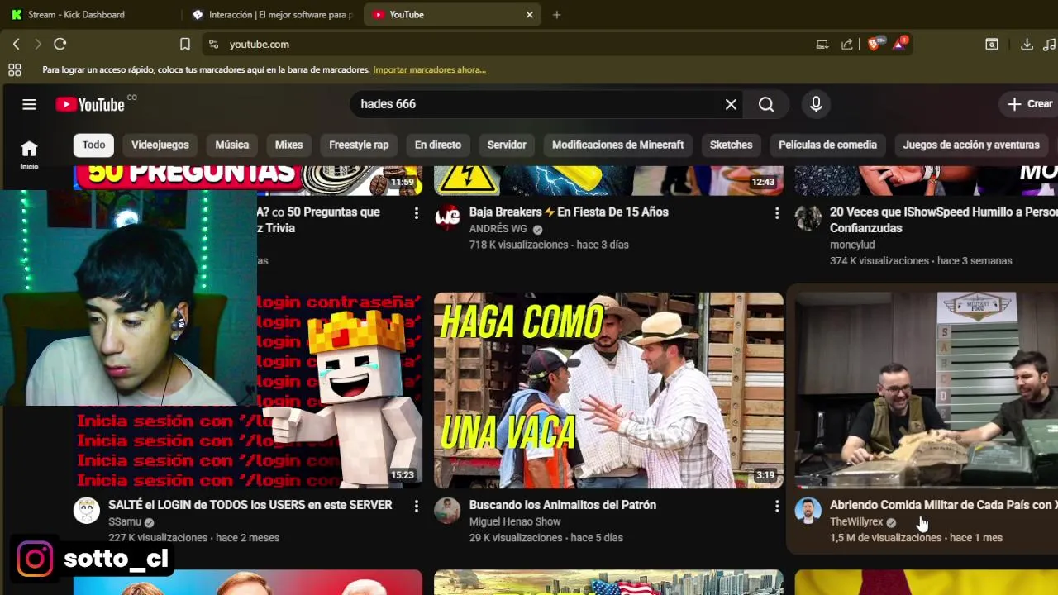Open the sidebar search panel icon

pyautogui.click(x=992, y=45)
